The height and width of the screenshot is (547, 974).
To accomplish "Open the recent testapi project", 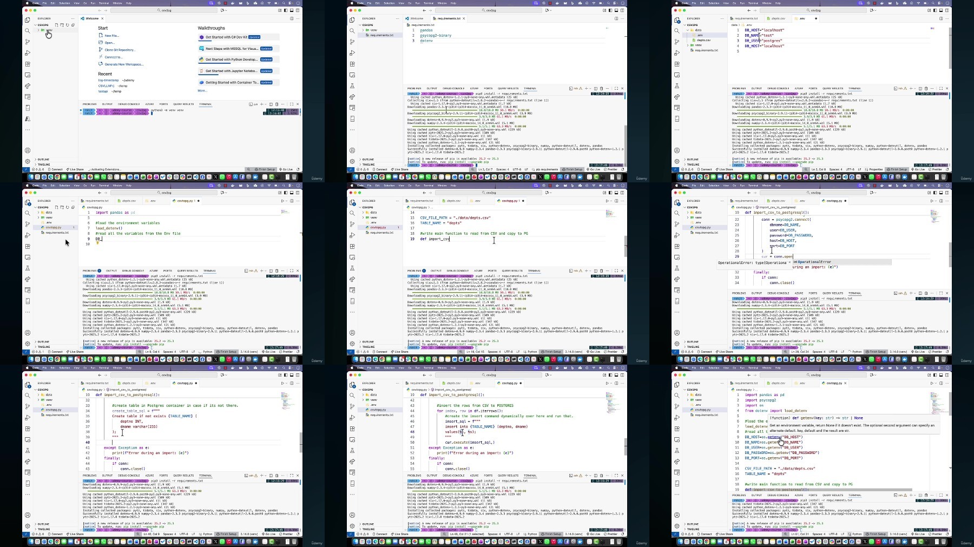I will (103, 91).
